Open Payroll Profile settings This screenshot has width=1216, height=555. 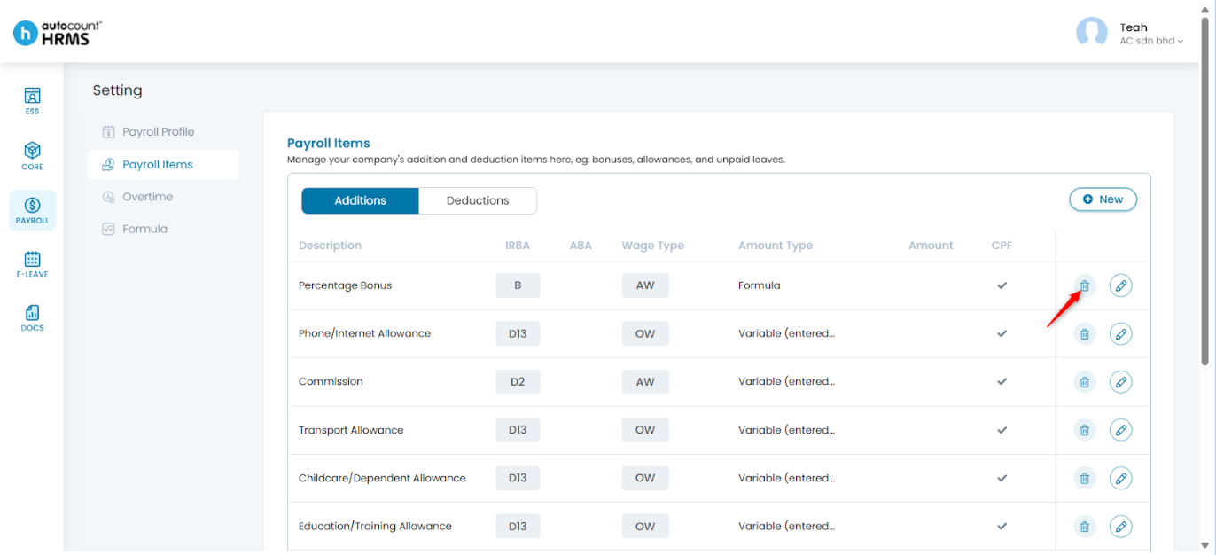tap(163, 132)
